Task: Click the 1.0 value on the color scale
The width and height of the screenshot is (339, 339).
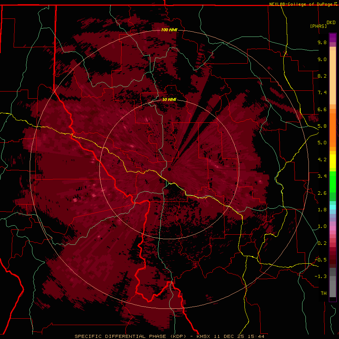Action: point(322,226)
